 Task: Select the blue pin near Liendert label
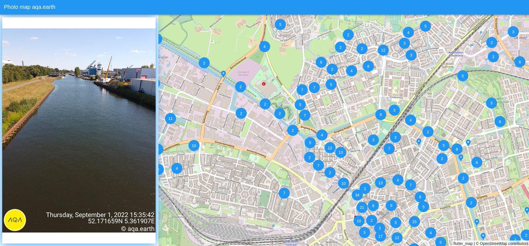(x=468, y=143)
